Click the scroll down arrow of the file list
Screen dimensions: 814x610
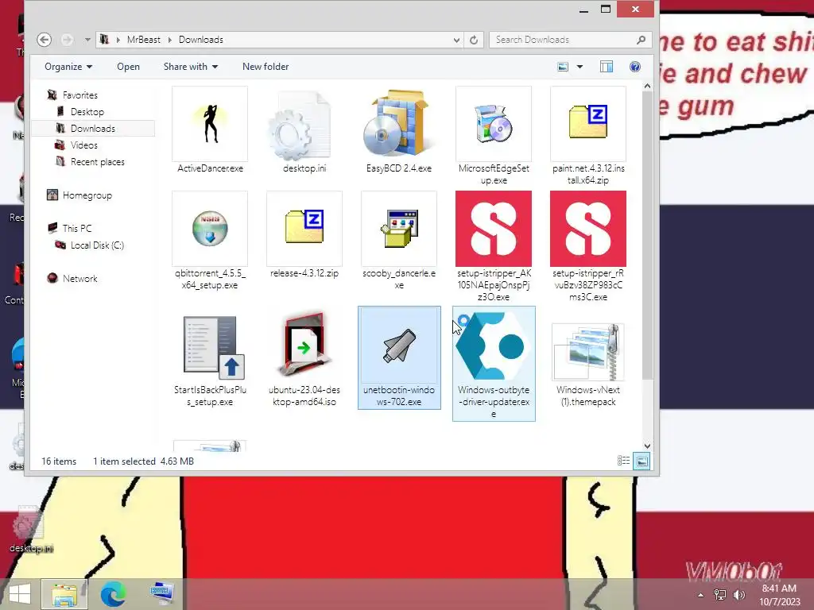coord(647,446)
